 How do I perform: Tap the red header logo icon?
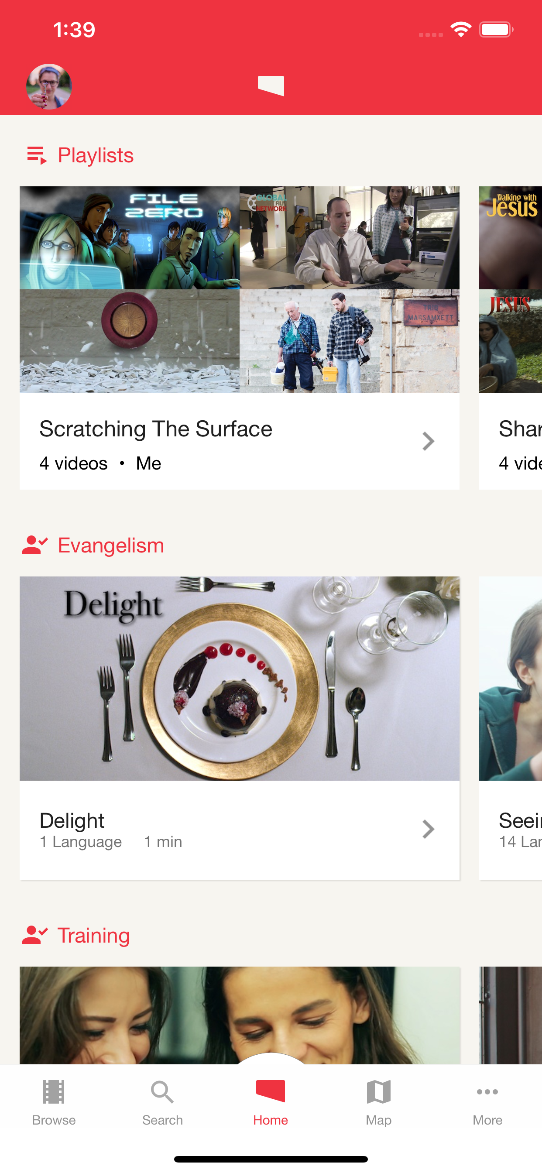[271, 86]
